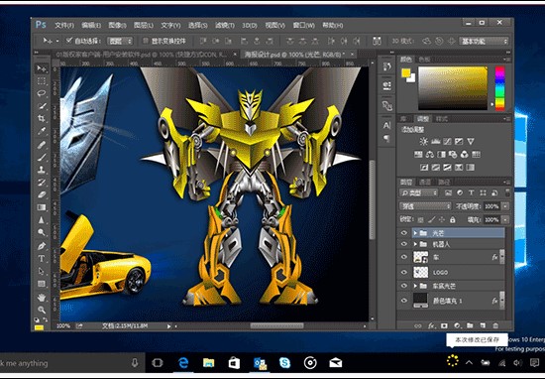Select the Pen tool

pos(42,246)
